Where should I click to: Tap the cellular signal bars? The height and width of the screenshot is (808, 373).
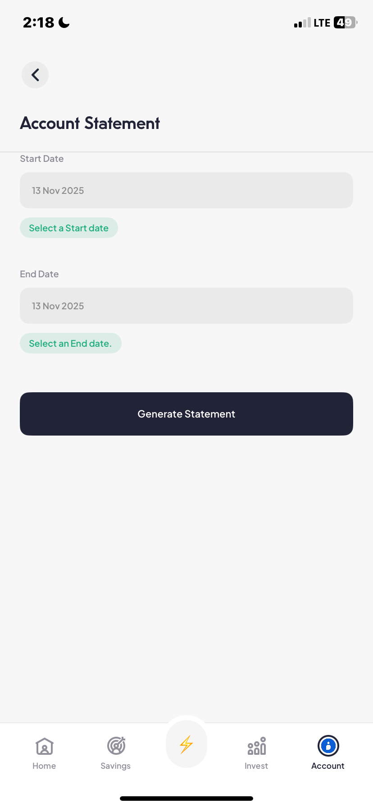coord(302,23)
